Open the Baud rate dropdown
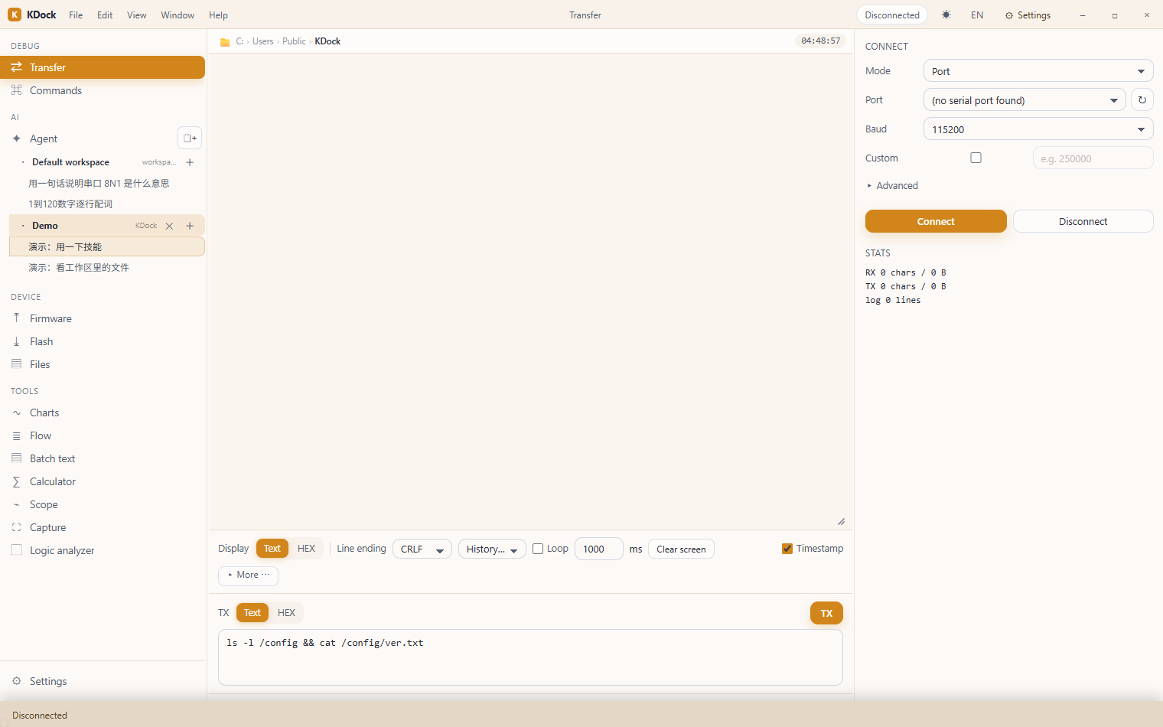Viewport: 1163px width, 727px height. coord(1038,129)
